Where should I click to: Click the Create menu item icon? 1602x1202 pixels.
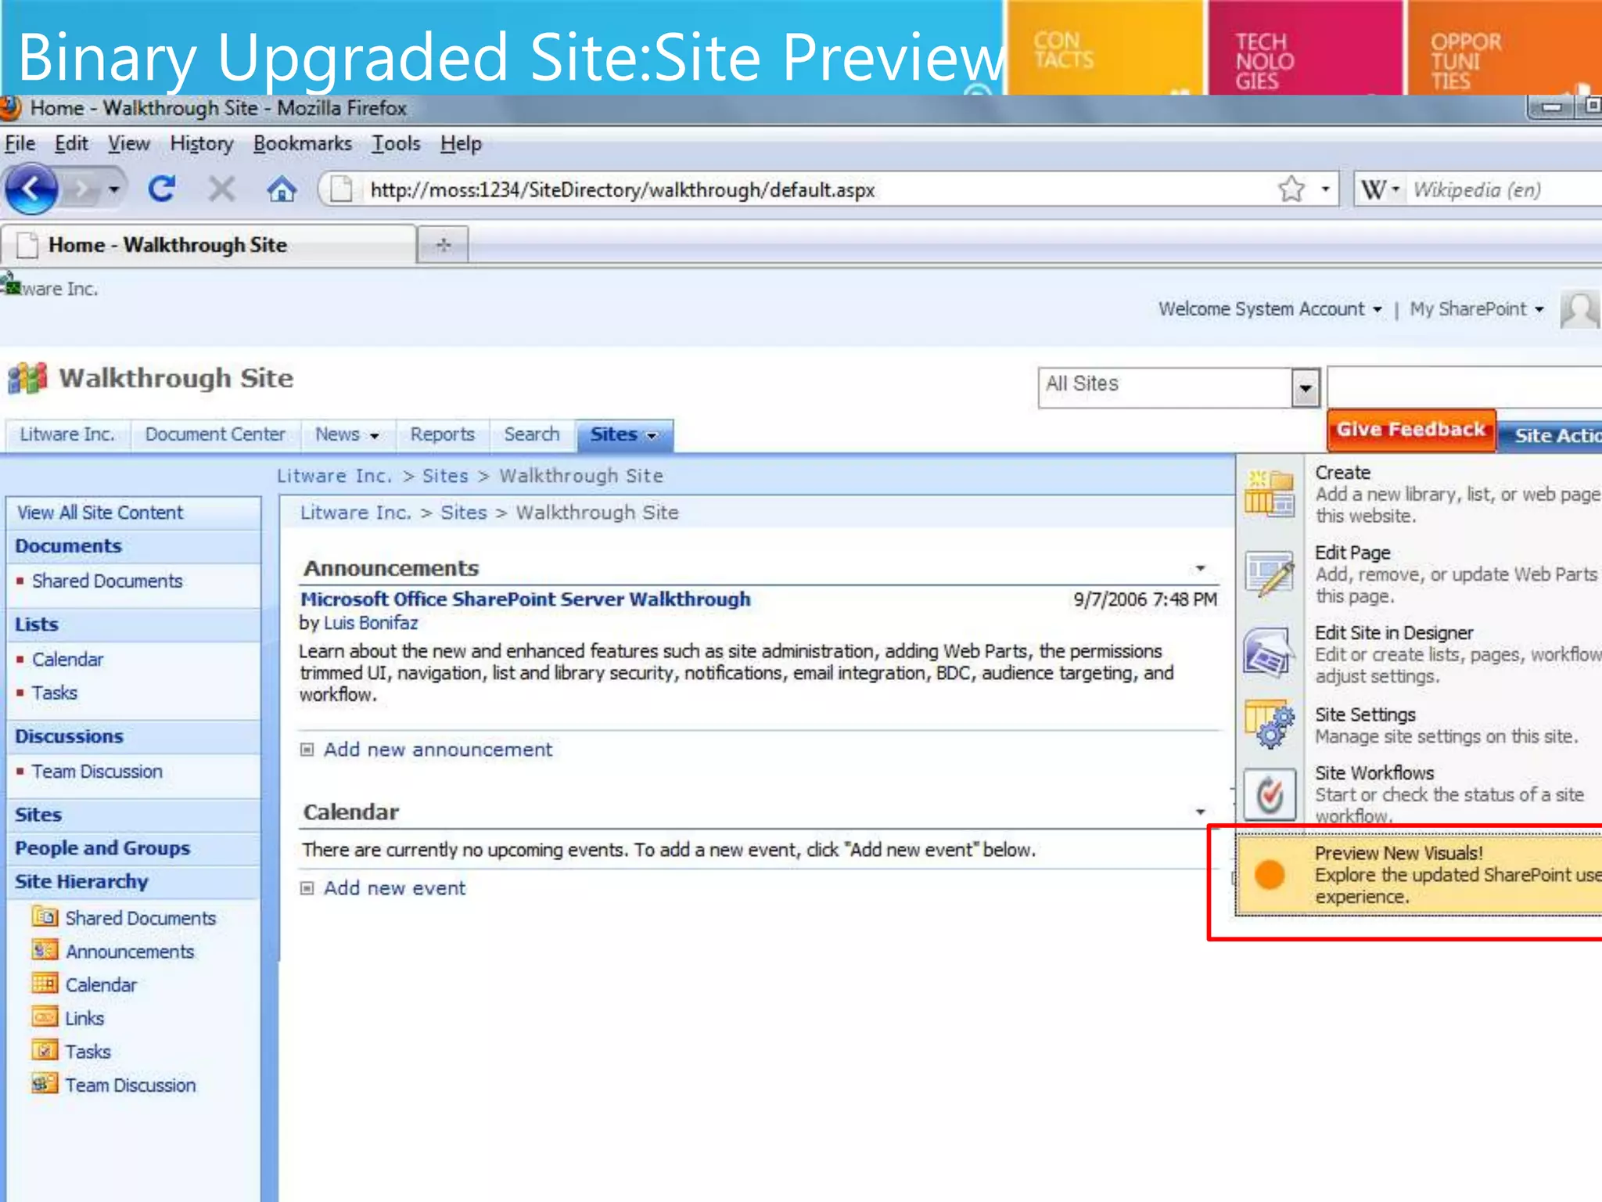[x=1269, y=493]
